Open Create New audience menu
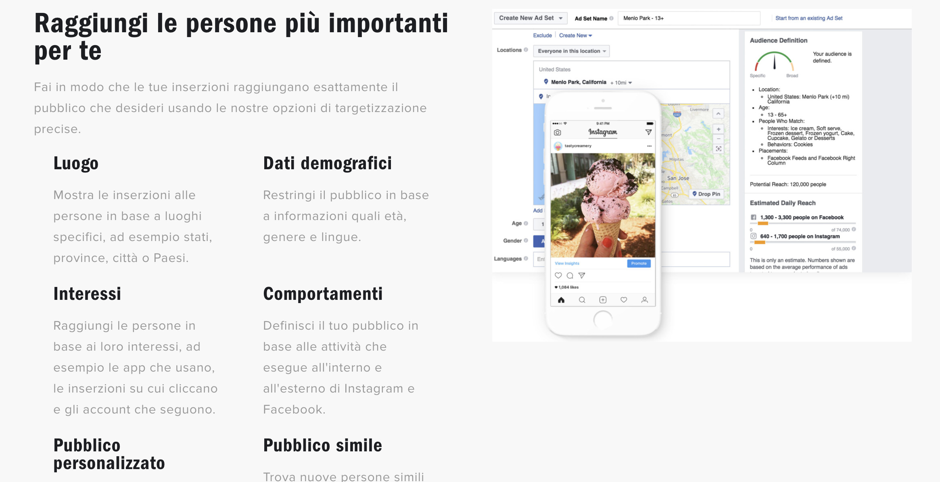 [x=575, y=35]
